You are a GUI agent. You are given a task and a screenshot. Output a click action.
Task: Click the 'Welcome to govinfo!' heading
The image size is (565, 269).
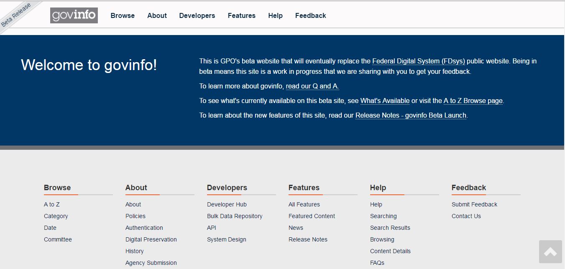89,65
